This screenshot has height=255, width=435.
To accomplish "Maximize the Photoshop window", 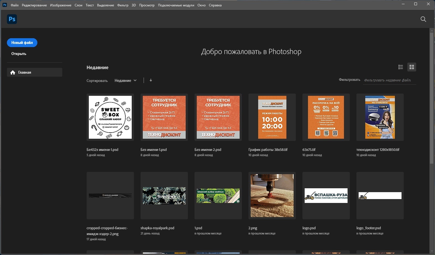I will pos(415,4).
